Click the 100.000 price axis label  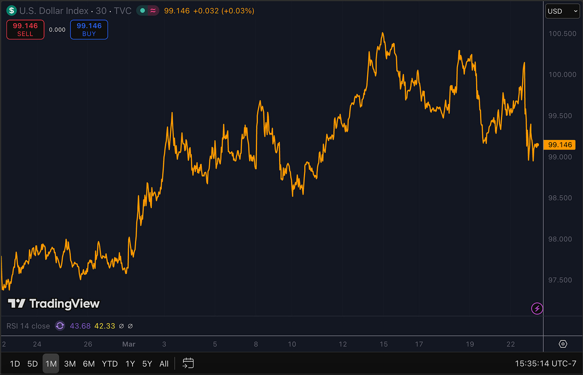[562, 75]
